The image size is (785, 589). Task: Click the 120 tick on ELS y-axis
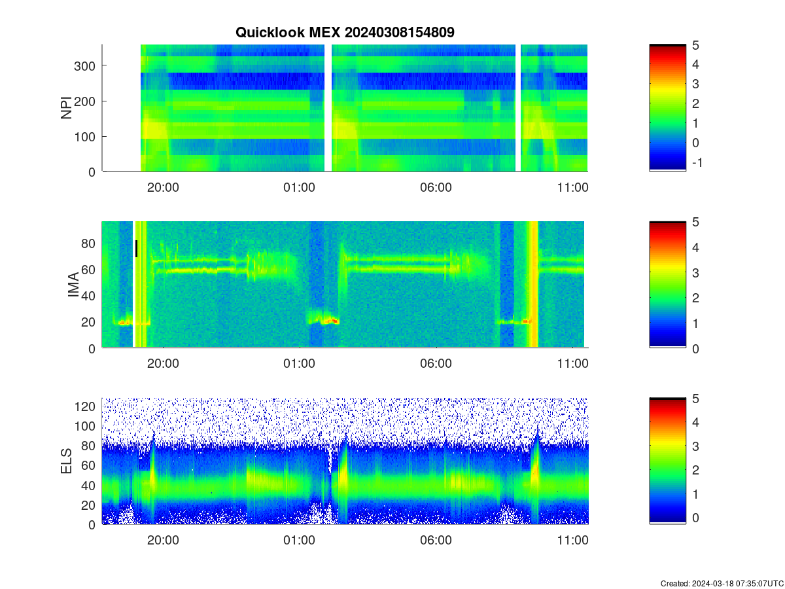click(86, 406)
